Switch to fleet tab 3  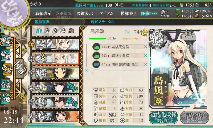coord(55,31)
